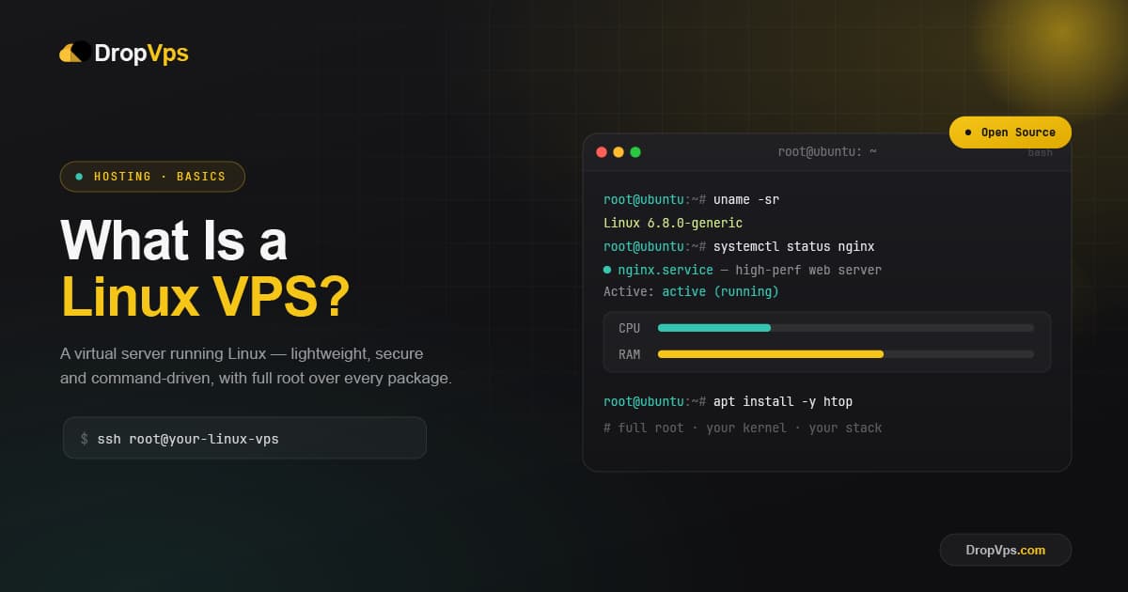The image size is (1128, 592).
Task: Click the faint 'bash' label in terminal
Action: [x=1040, y=152]
